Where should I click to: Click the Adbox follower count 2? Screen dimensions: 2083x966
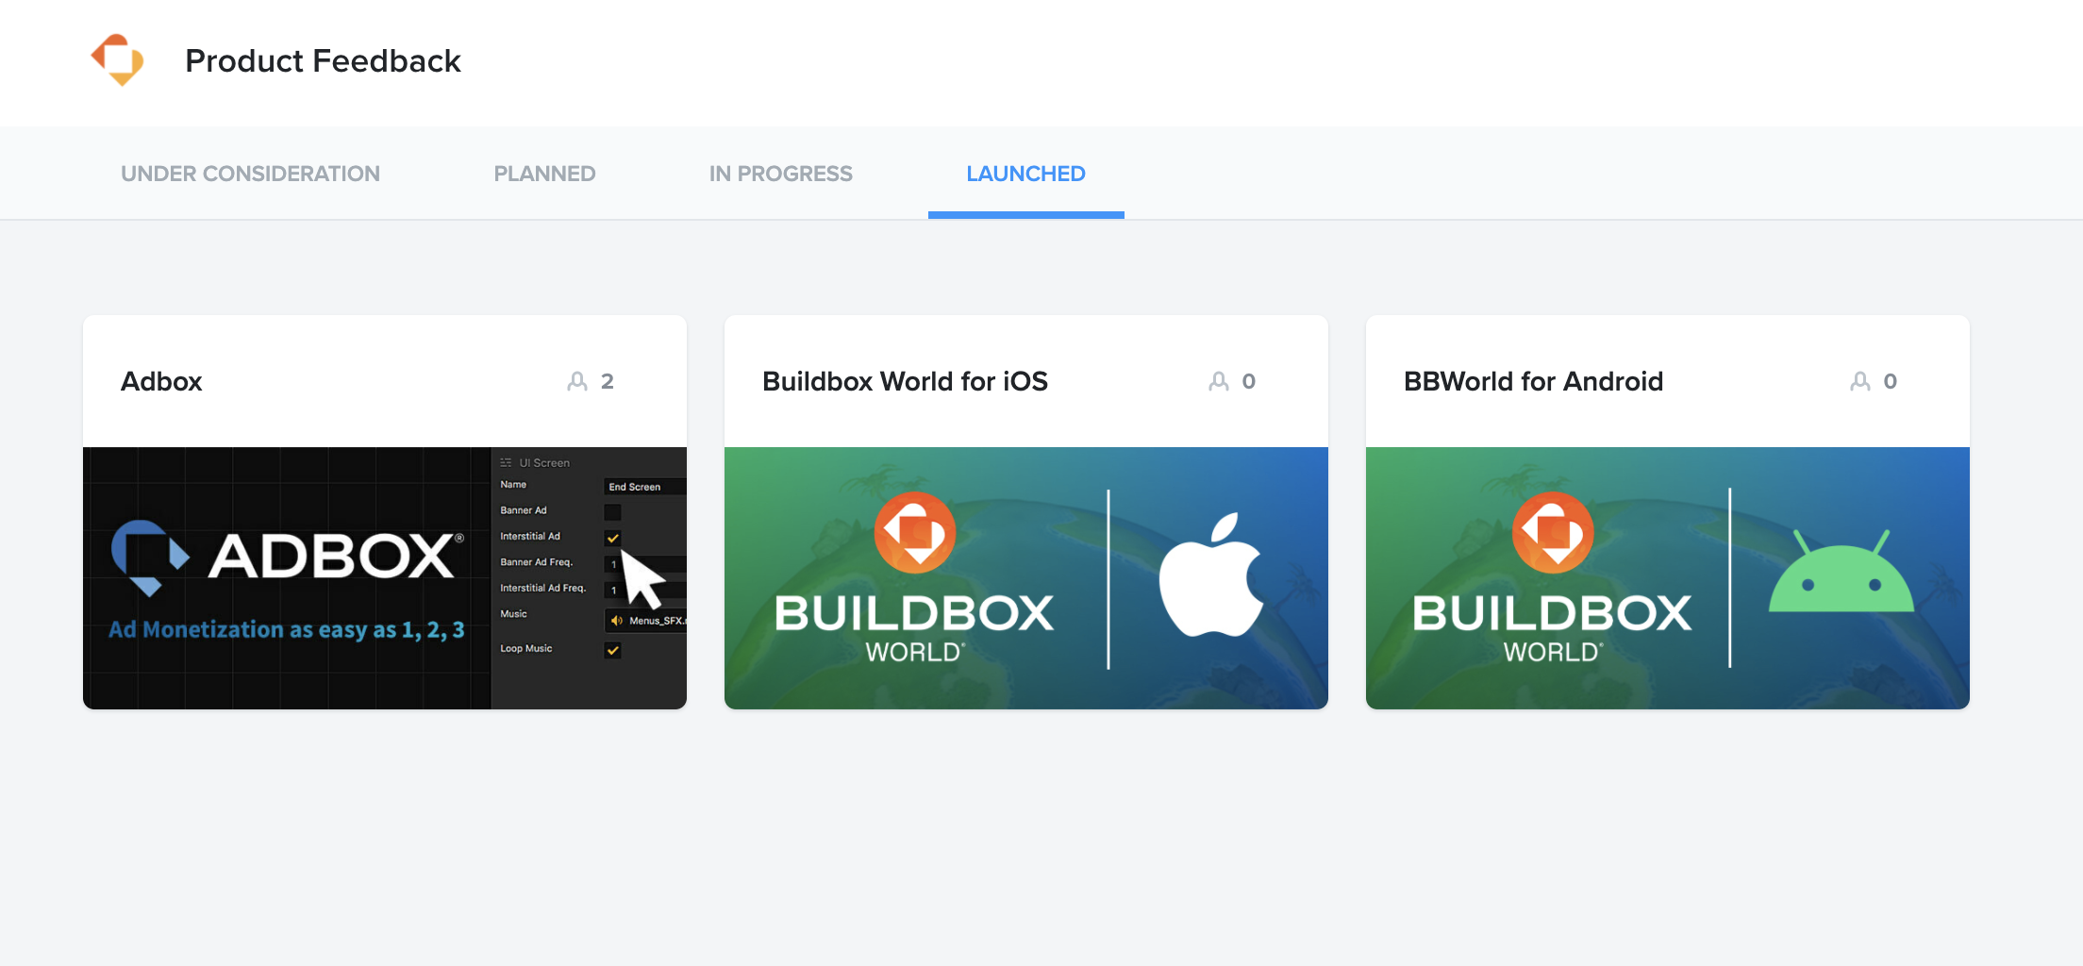point(608,381)
